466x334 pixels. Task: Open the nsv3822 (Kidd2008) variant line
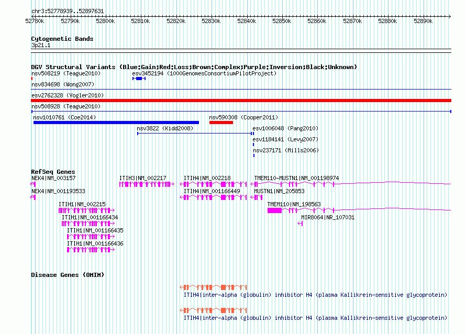(x=195, y=133)
